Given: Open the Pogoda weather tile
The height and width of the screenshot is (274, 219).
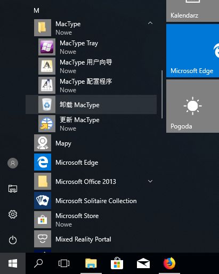Looking at the screenshot, I should pyautogui.click(x=192, y=106).
